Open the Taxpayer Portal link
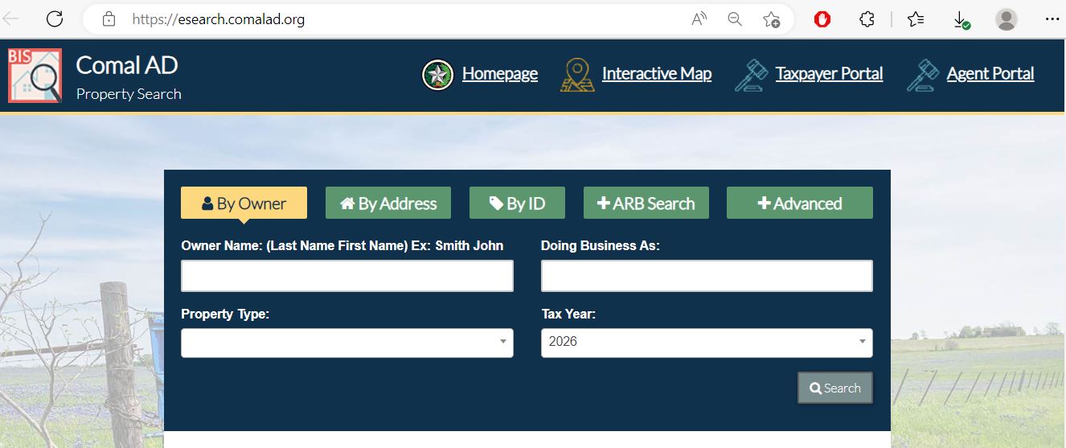The image size is (1066, 448). click(829, 74)
